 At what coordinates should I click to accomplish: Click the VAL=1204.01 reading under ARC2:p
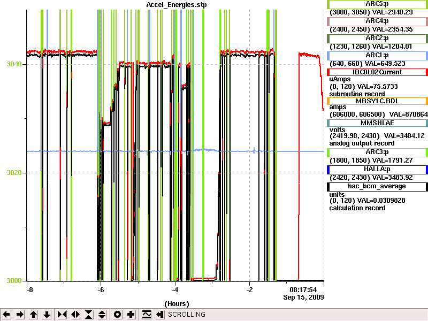point(392,47)
